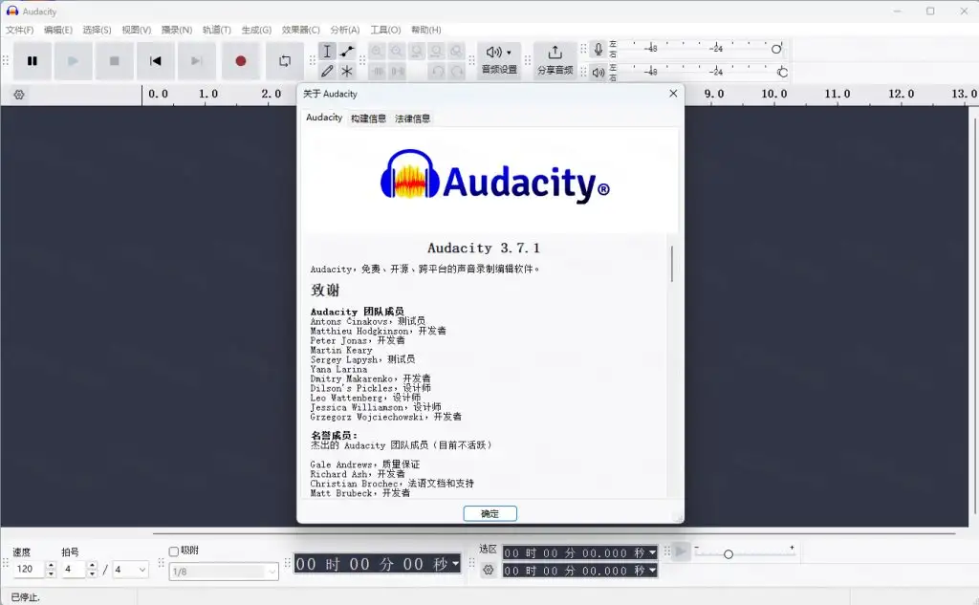This screenshot has width=979, height=605.
Task: Open the 效果器(C) menu
Action: [300, 30]
